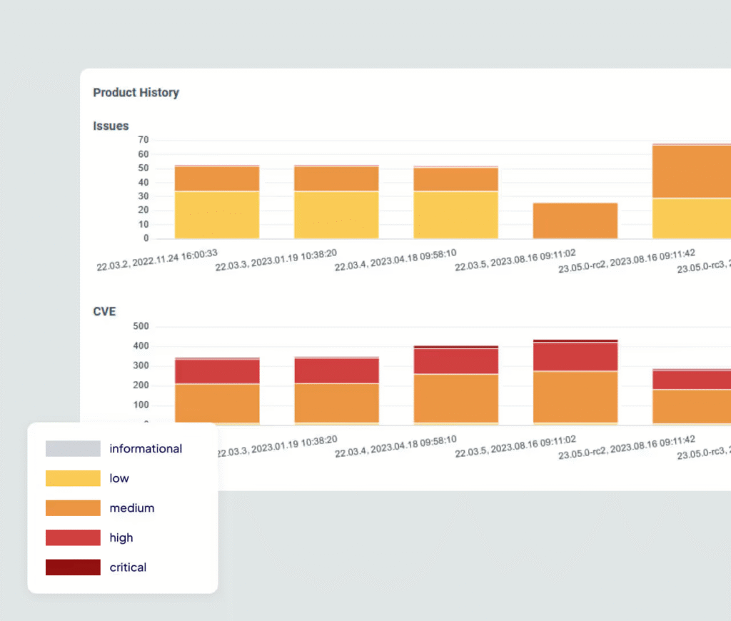
Task: Click the high red legend swatch
Action: pyautogui.click(x=73, y=537)
